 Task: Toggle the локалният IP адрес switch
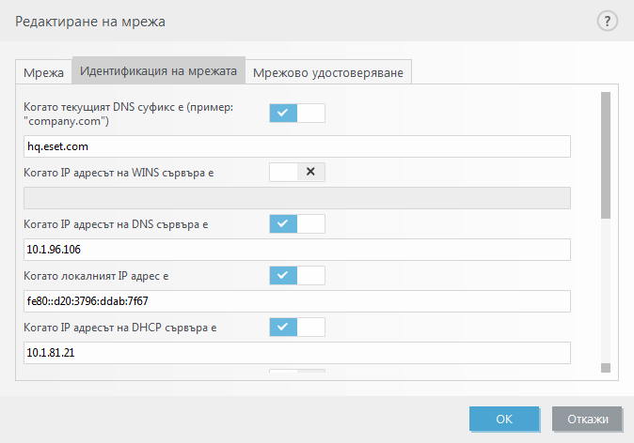[297, 275]
